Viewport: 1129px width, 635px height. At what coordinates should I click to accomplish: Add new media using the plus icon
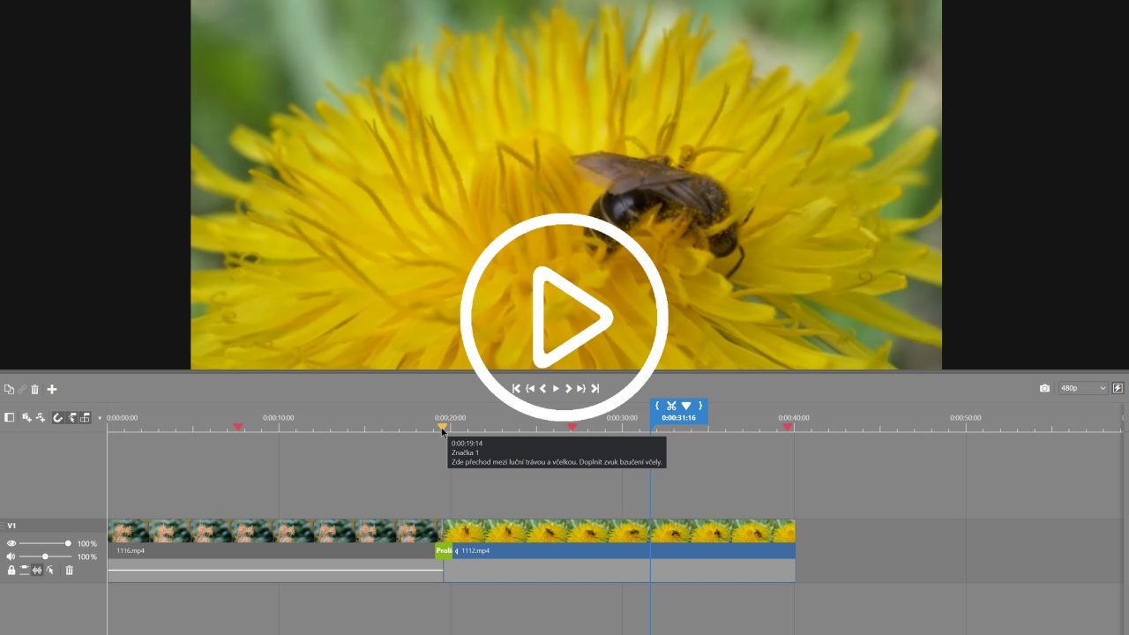point(51,389)
